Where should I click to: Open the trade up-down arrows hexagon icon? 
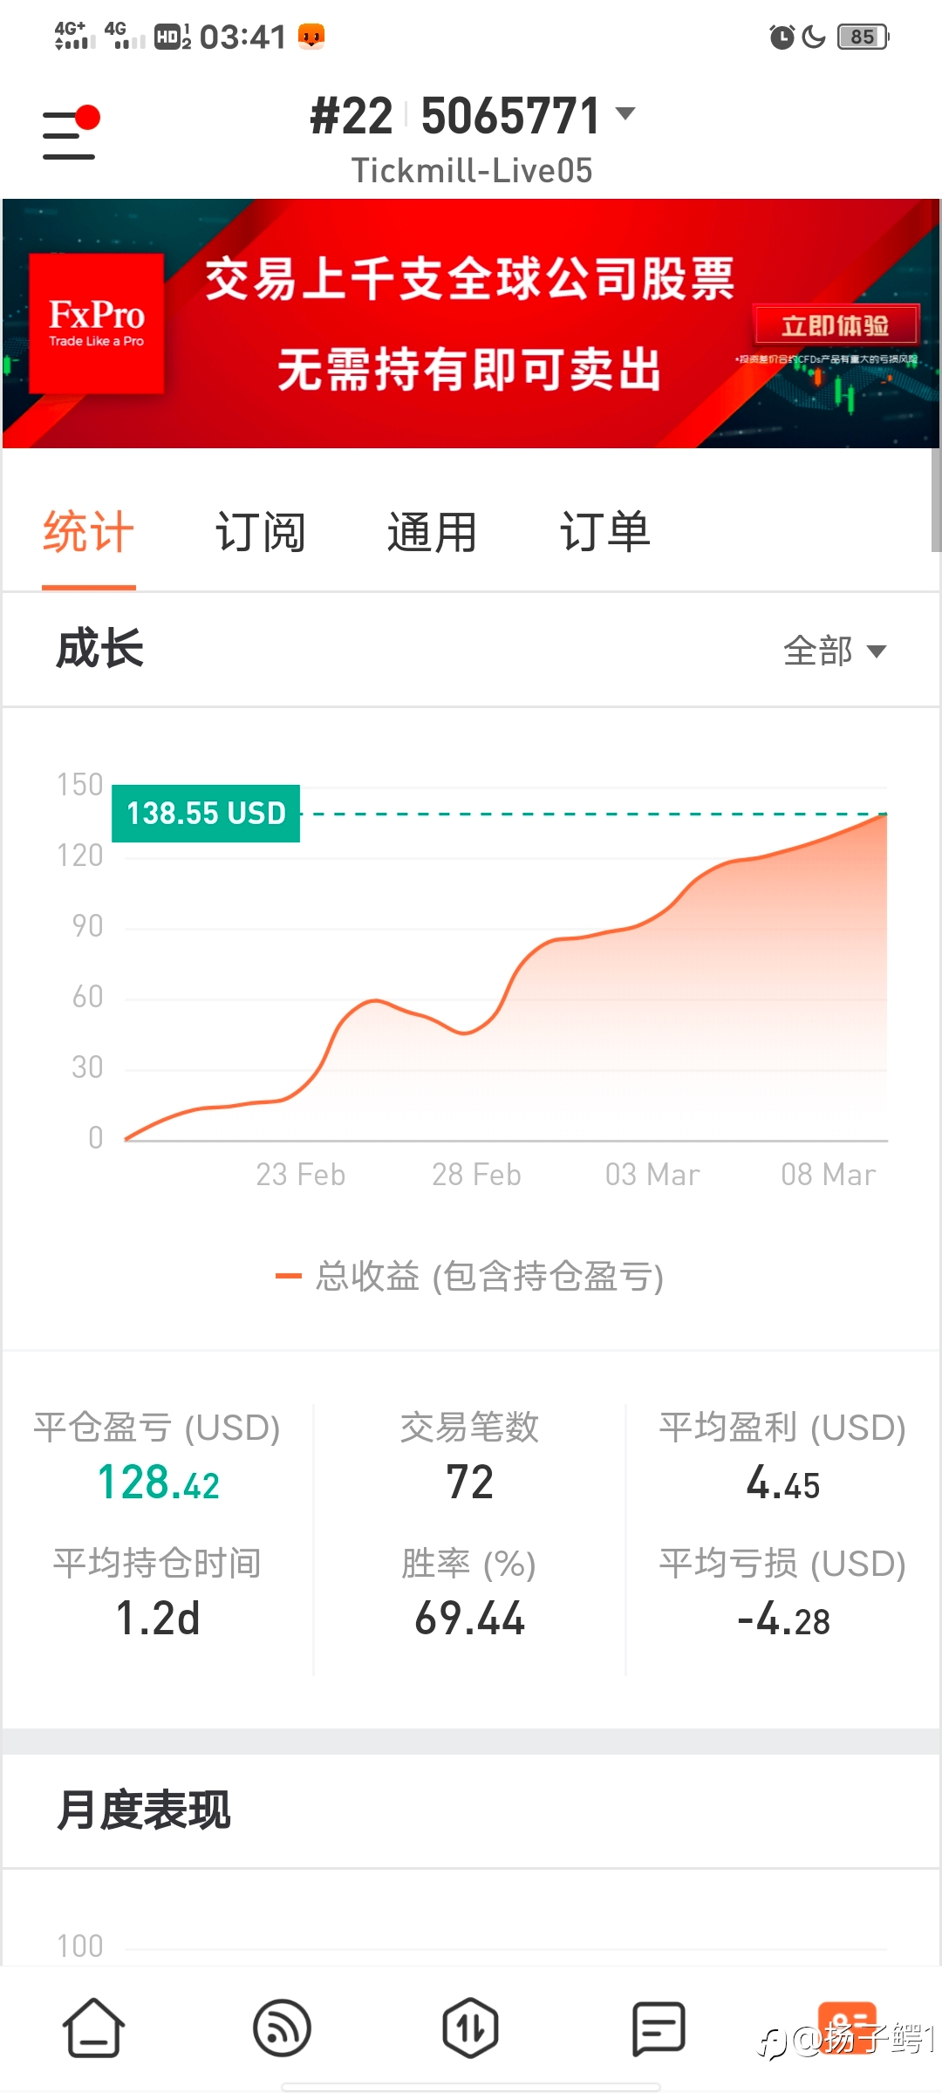point(470,2028)
